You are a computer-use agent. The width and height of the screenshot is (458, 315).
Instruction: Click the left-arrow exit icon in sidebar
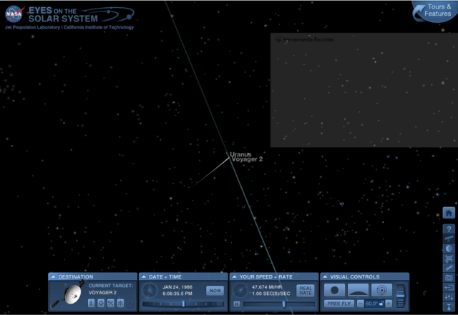coord(449,287)
